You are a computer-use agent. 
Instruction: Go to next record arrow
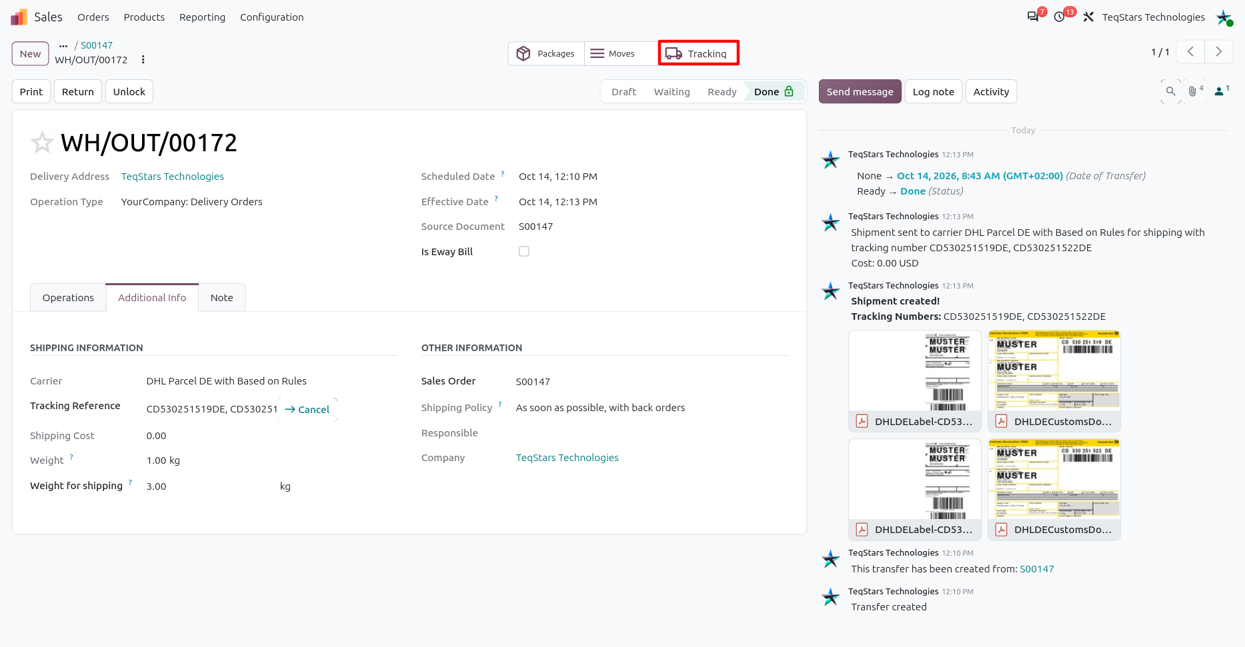pos(1219,51)
